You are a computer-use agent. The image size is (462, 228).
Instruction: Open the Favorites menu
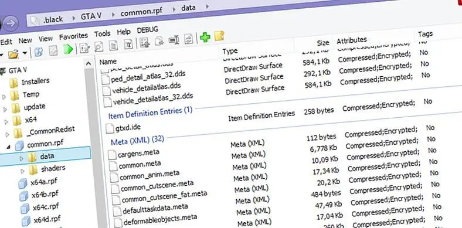point(73,36)
